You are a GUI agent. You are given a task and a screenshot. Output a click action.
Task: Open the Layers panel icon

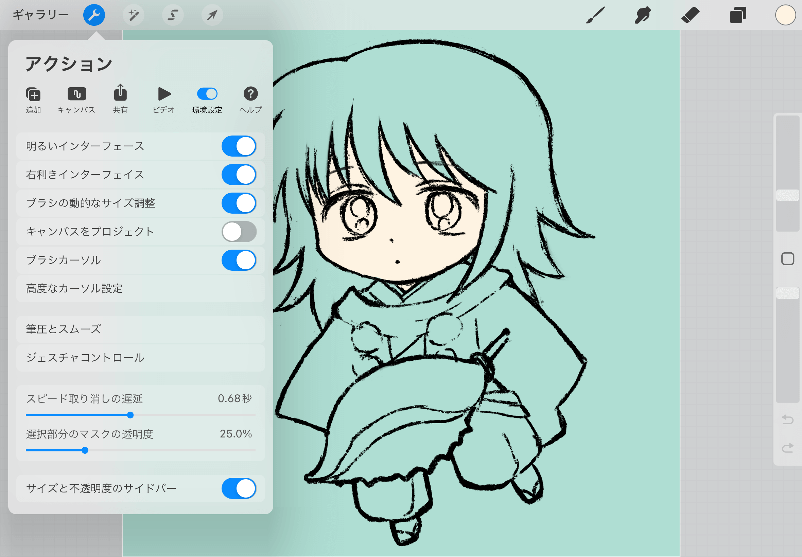click(x=737, y=15)
